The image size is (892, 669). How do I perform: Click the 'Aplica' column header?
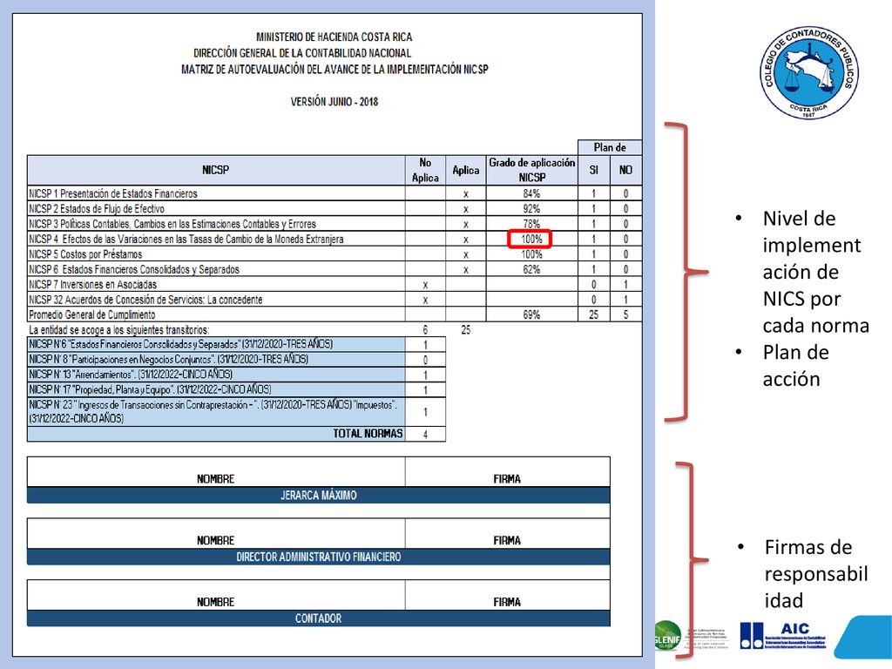coord(465,170)
